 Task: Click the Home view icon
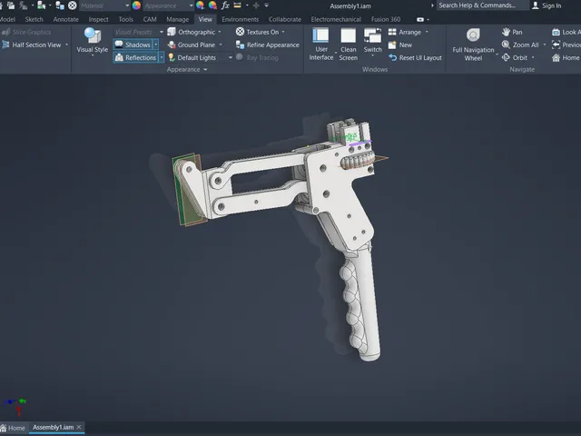pos(556,58)
